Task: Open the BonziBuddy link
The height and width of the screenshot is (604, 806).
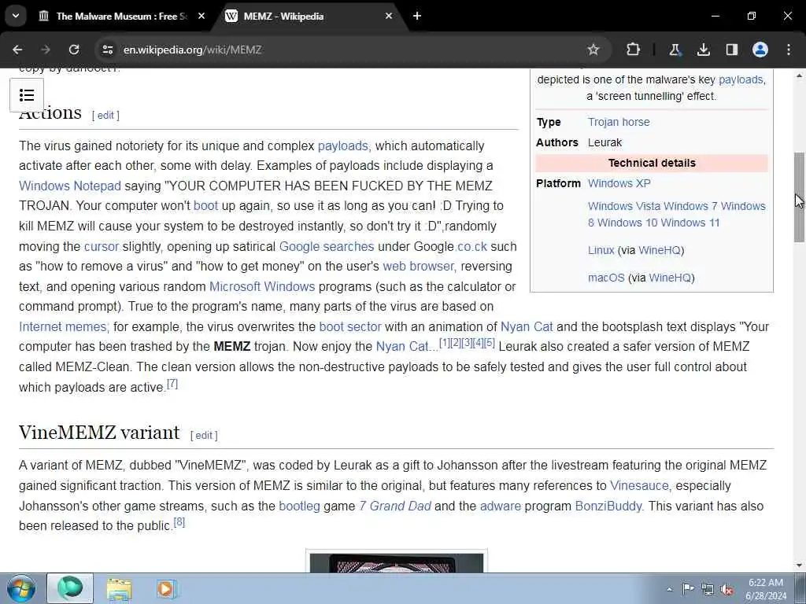Action: tap(608, 506)
